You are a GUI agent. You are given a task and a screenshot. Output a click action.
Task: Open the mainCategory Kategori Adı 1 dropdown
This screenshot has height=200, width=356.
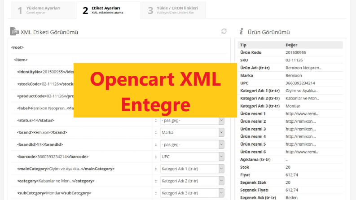click(x=192, y=169)
